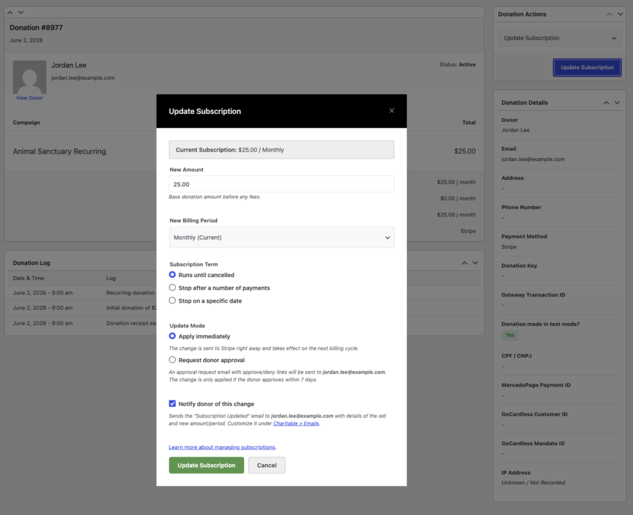Screen dimensions: 633x515
Task: Select Stop after a number of payments
Action: (172, 288)
